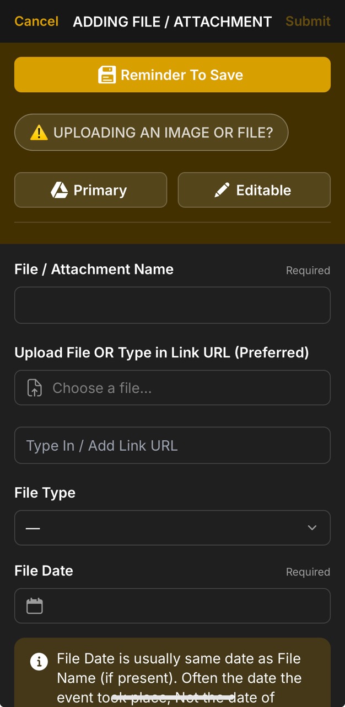Open the calendar icon under File Date

(x=35, y=605)
